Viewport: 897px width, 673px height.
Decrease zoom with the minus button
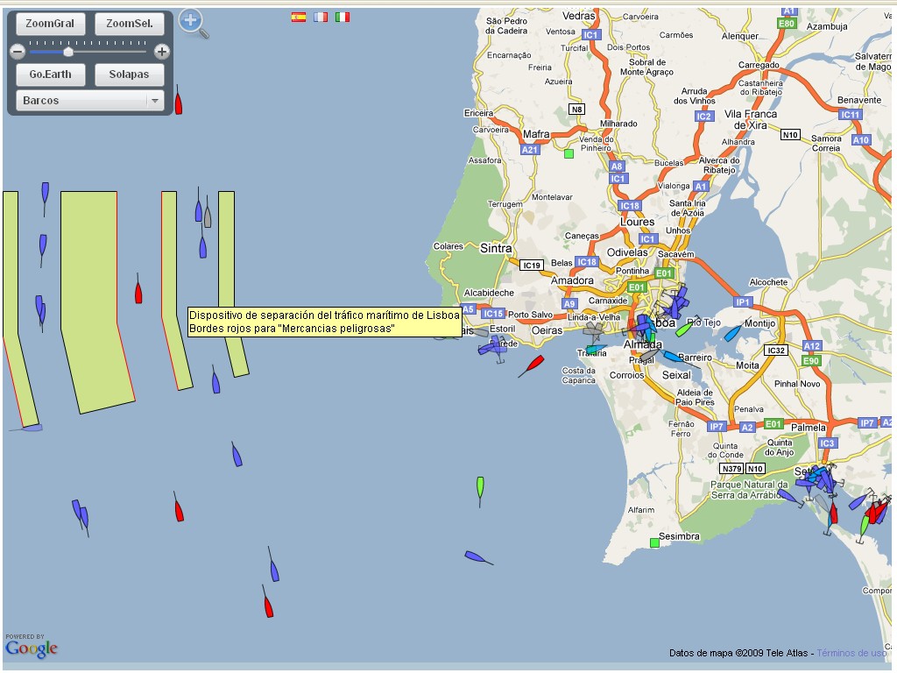tap(18, 52)
